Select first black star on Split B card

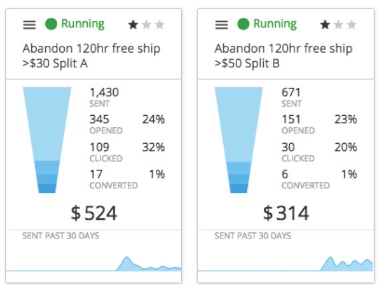[325, 25]
